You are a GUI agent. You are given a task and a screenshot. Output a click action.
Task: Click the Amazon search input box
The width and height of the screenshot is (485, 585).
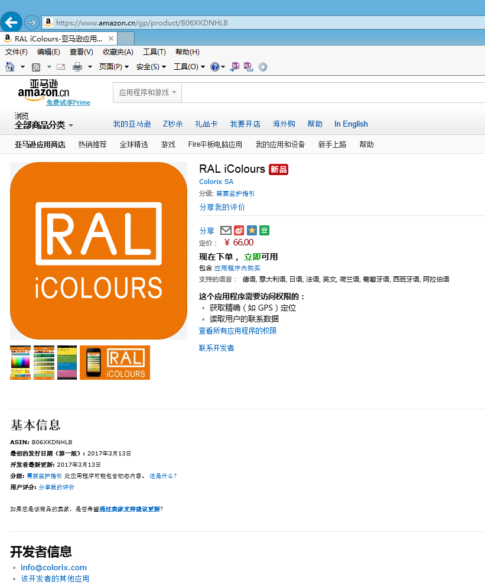point(333,92)
